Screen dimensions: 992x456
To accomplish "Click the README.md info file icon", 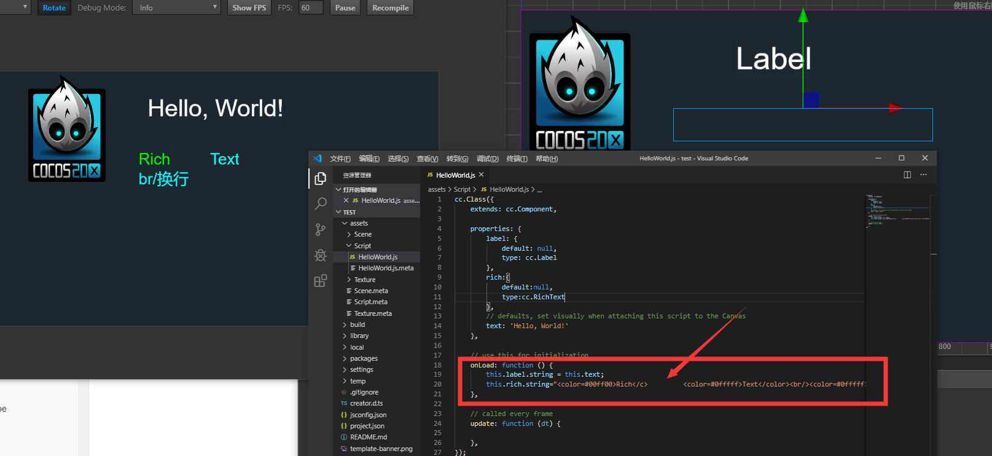I will click(x=344, y=438).
